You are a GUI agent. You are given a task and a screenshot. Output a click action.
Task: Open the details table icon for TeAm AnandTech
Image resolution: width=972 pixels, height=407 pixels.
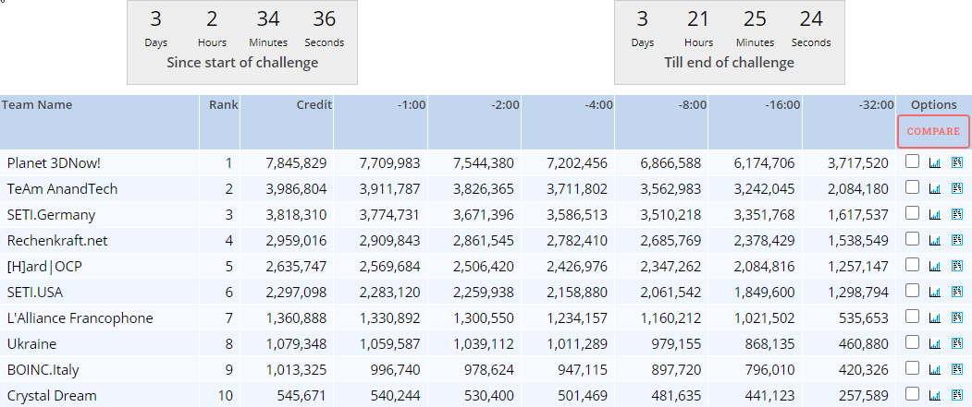pos(956,188)
